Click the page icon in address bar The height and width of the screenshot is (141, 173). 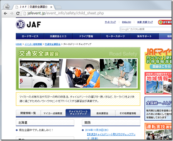(x=25, y=13)
